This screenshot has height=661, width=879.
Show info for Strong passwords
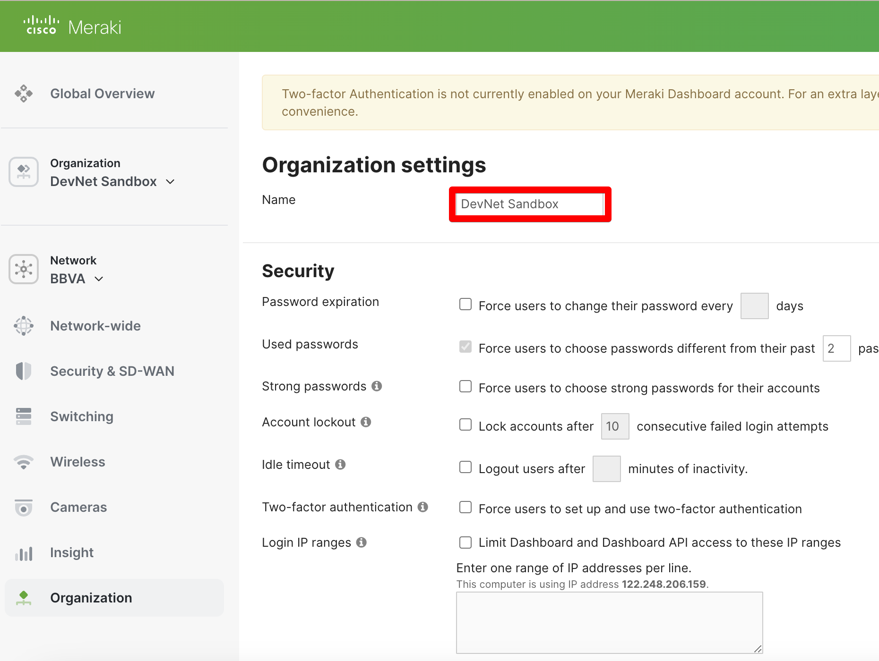click(377, 386)
